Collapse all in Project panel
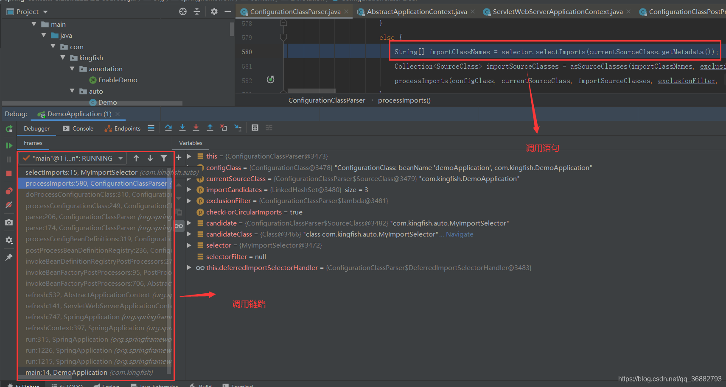The image size is (726, 387). tap(197, 11)
